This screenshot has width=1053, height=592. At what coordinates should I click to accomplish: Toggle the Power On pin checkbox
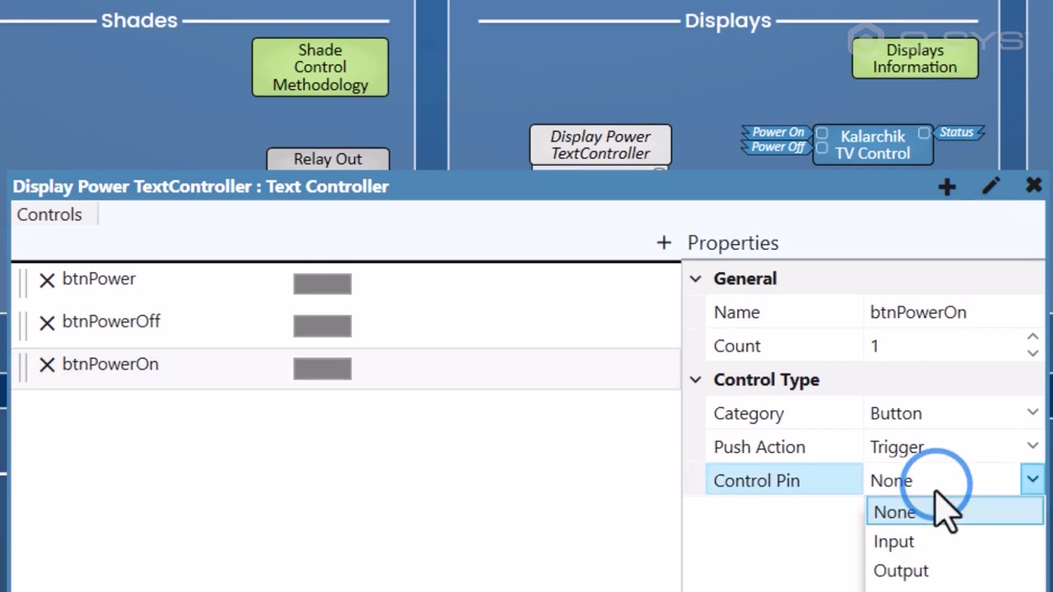click(822, 133)
